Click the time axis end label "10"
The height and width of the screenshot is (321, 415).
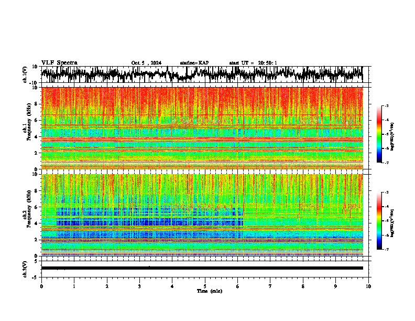pos(368,286)
